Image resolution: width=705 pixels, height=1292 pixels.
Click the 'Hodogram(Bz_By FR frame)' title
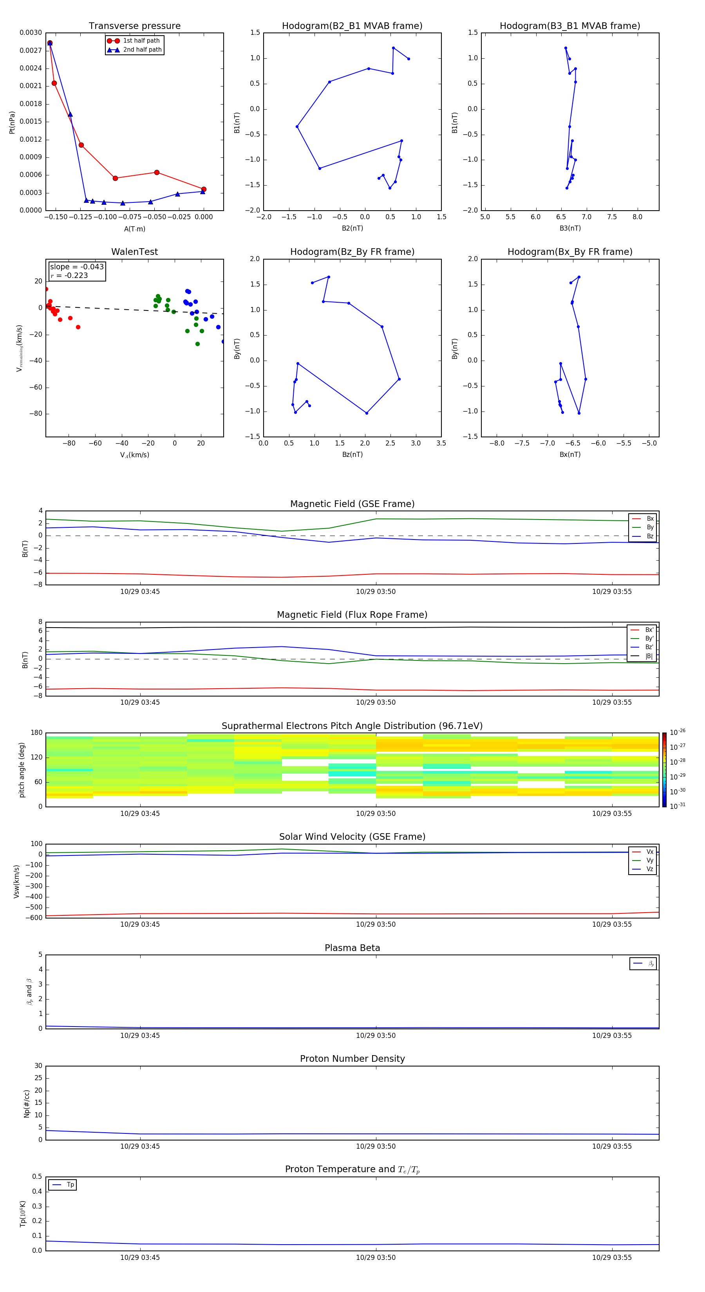(352, 252)
